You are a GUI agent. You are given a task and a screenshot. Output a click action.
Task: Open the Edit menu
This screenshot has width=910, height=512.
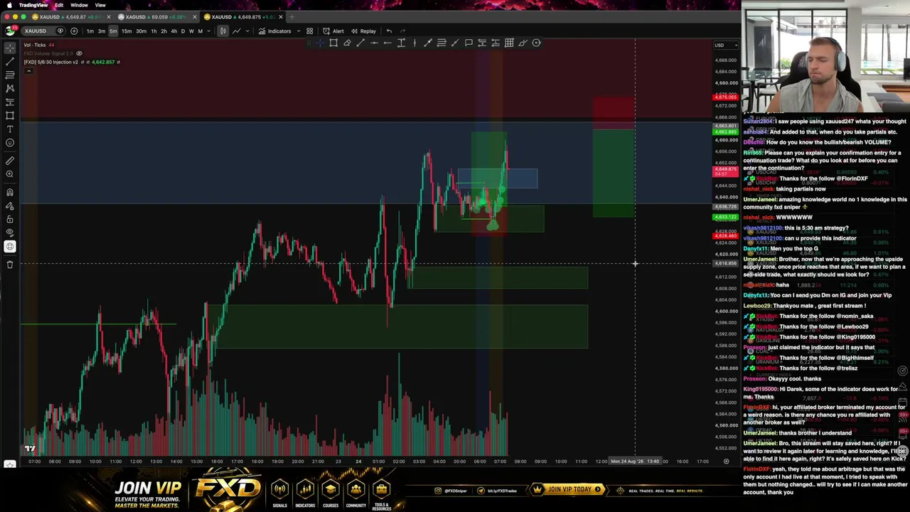pyautogui.click(x=59, y=5)
